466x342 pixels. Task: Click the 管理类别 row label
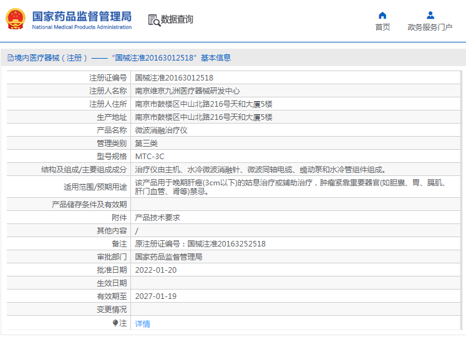(112, 144)
